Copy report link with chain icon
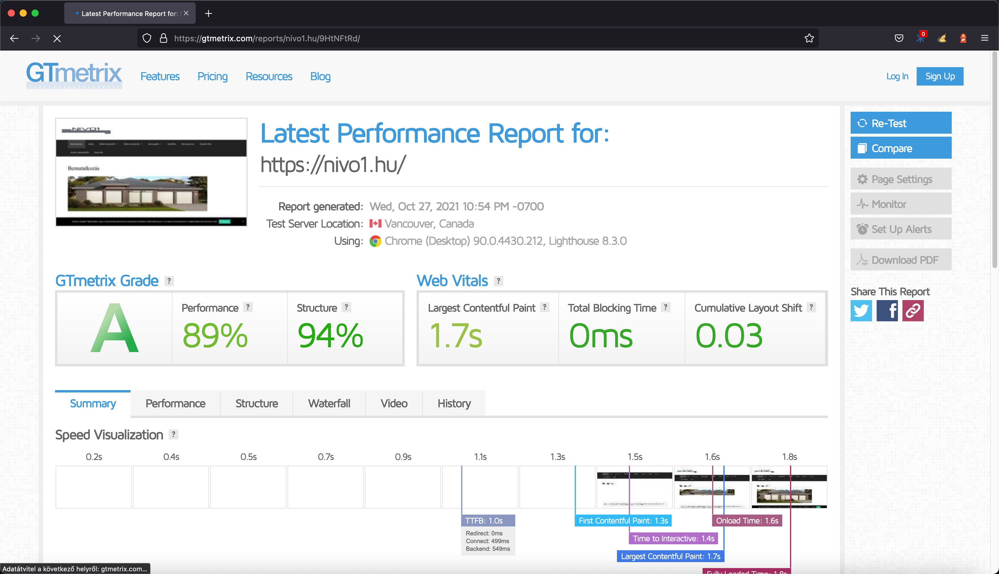 (x=912, y=311)
